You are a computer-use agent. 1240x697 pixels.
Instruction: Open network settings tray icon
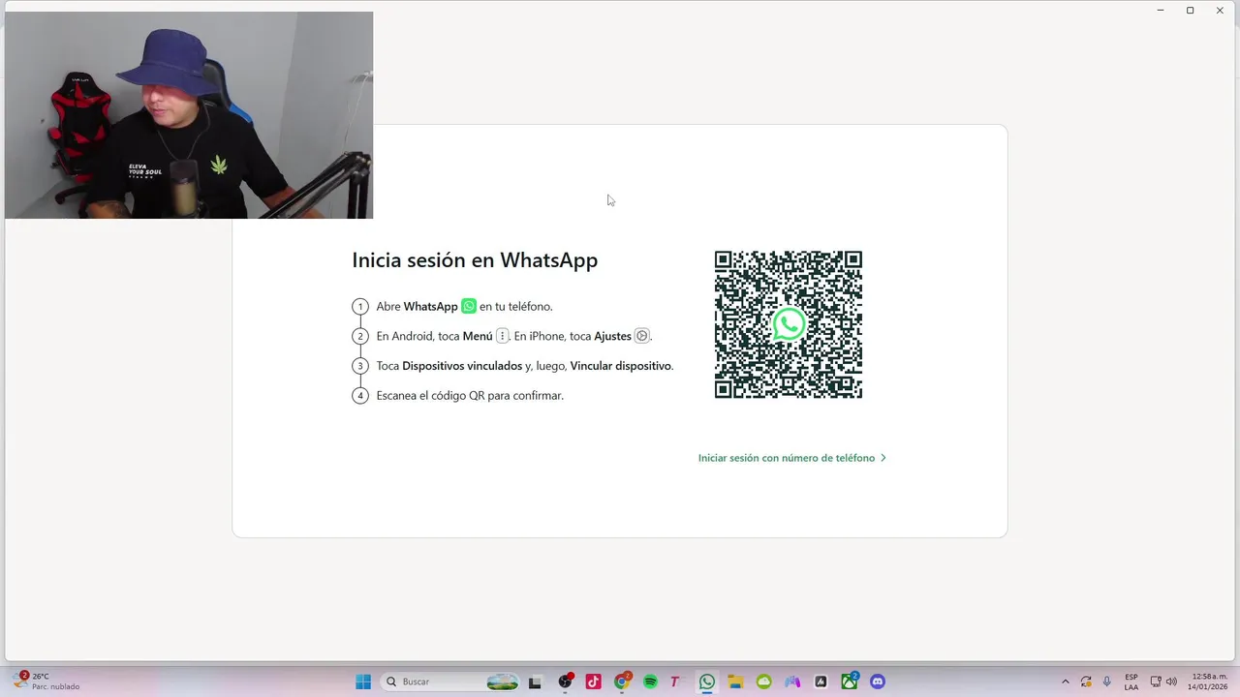(1156, 682)
